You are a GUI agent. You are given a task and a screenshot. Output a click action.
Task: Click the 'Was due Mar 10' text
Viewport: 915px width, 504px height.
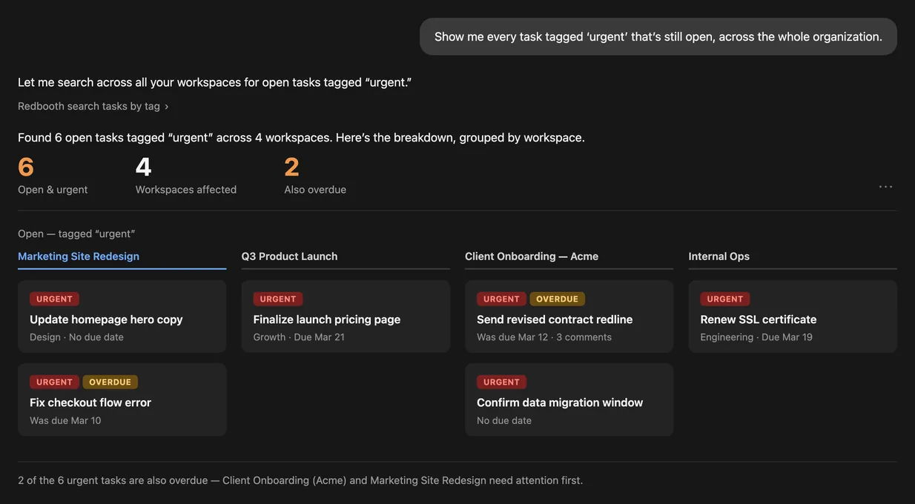pyautogui.click(x=65, y=420)
